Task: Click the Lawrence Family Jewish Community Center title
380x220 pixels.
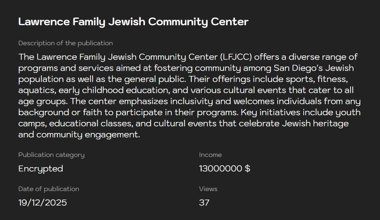Action: pyautogui.click(x=133, y=22)
